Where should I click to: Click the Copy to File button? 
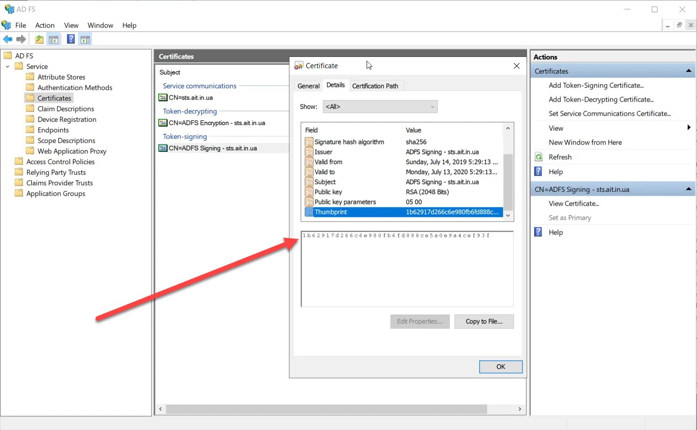coord(484,321)
